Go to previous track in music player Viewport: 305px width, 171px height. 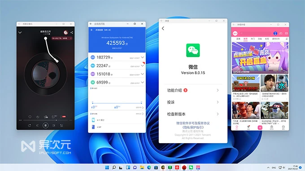(x=37, y=126)
